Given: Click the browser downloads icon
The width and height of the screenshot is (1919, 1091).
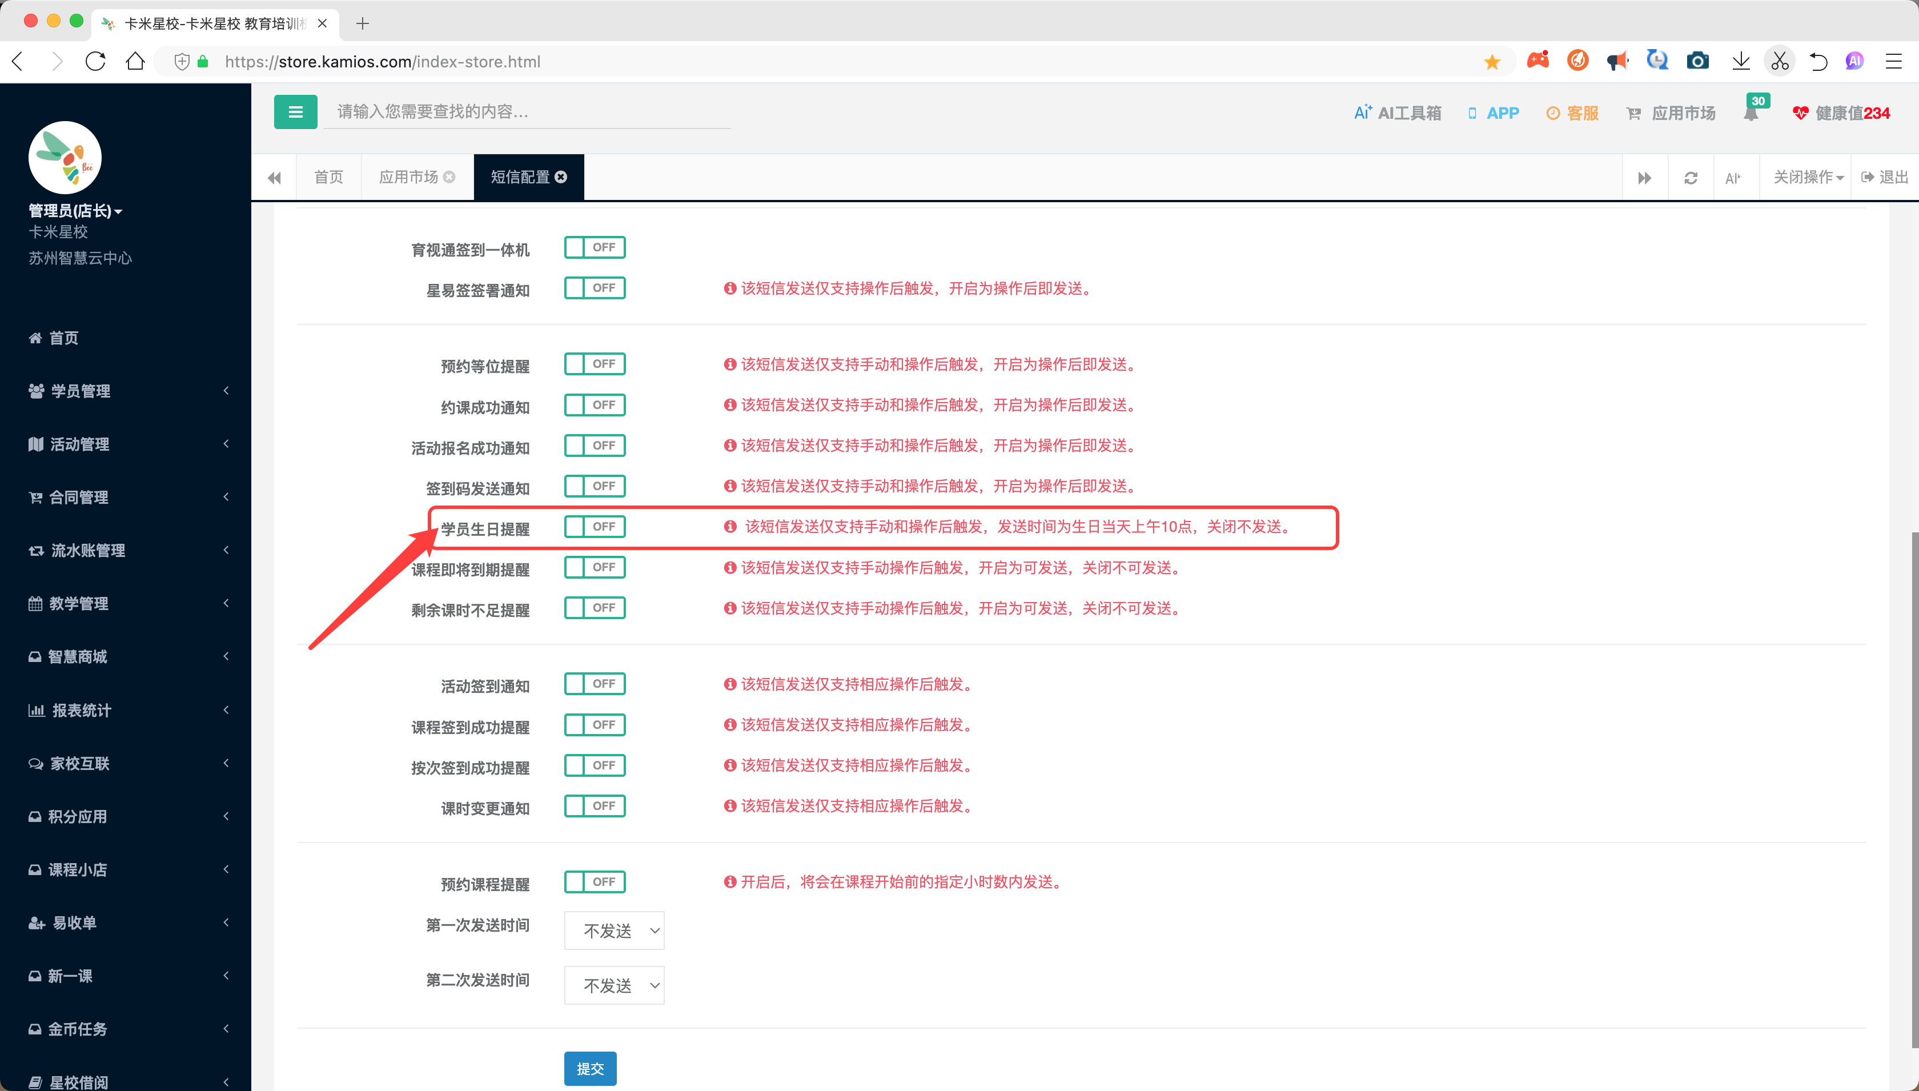Looking at the screenshot, I should pos(1741,62).
